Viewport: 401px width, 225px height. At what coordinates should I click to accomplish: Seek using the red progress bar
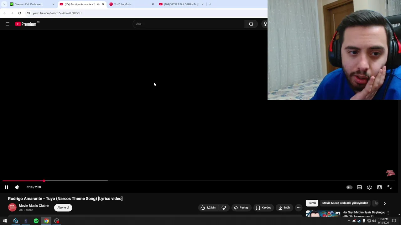(x=23, y=181)
